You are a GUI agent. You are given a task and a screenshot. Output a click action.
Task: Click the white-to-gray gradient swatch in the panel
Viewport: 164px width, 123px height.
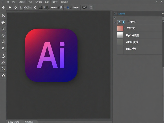point(120,35)
